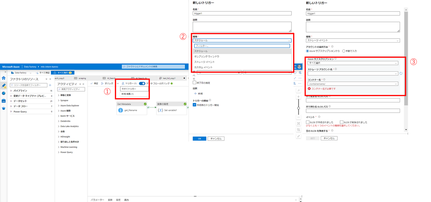Image resolution: width=431 pixels, height=202 pixels.
Task: Click the Get Metadata info icon
Action: pyautogui.click(x=121, y=110)
